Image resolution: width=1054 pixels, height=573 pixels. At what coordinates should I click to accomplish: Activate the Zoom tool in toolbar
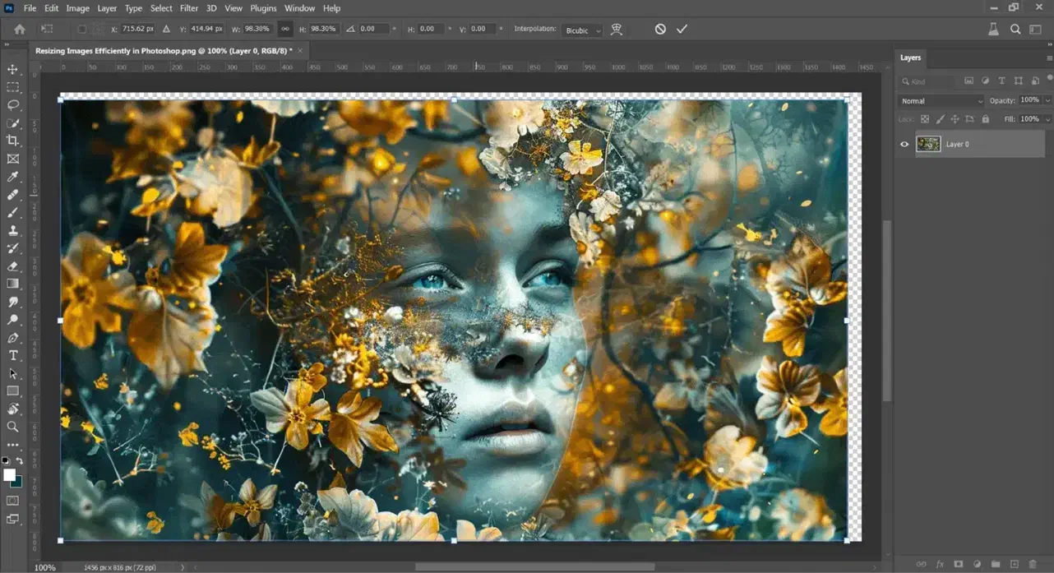point(13,427)
